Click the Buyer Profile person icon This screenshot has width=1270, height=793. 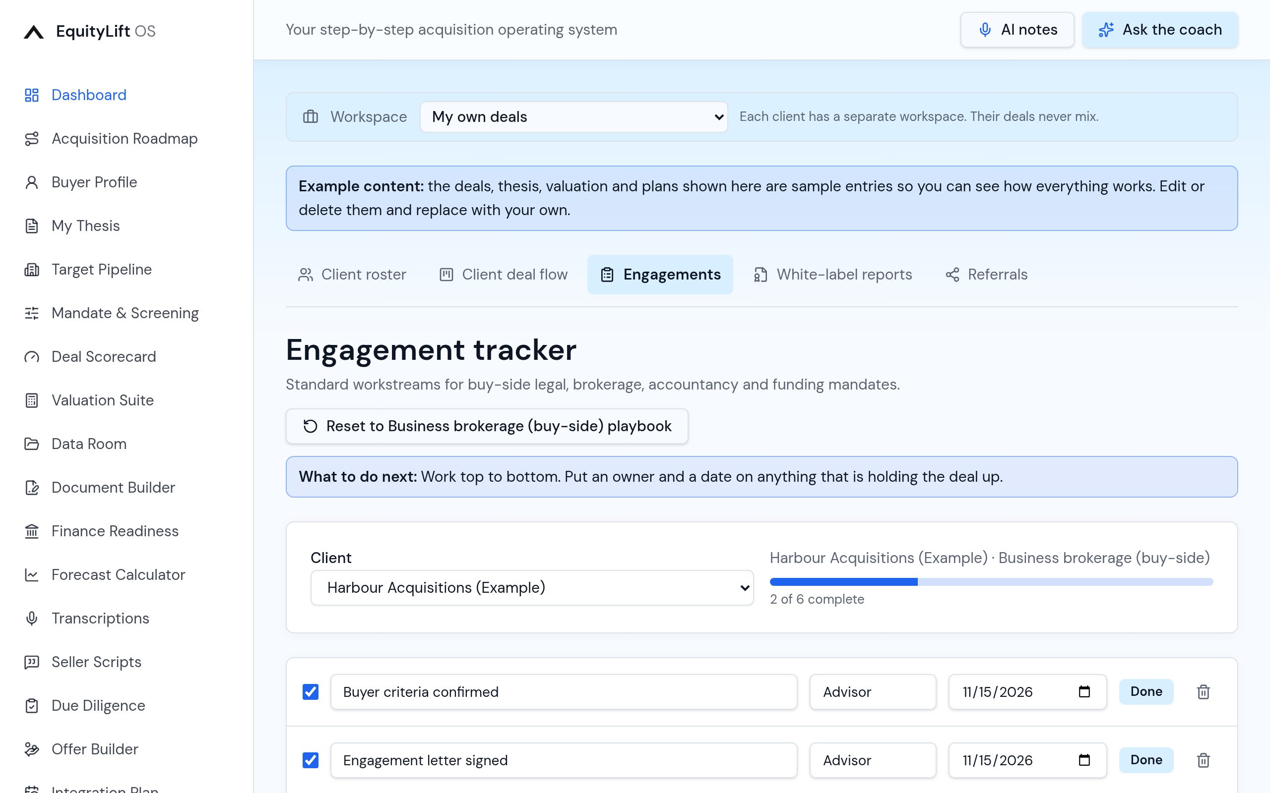32,182
